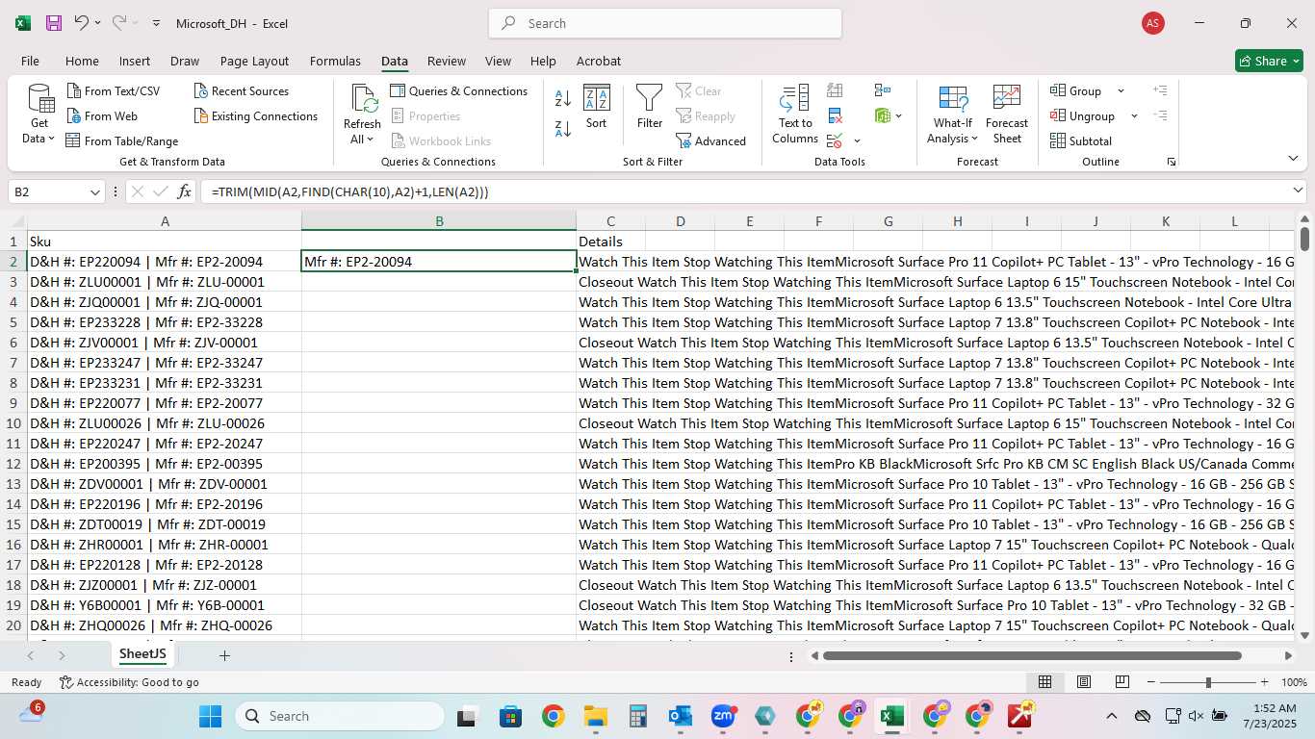1315x739 pixels.
Task: Click Accessibility: Good to go status
Action: coord(129,682)
